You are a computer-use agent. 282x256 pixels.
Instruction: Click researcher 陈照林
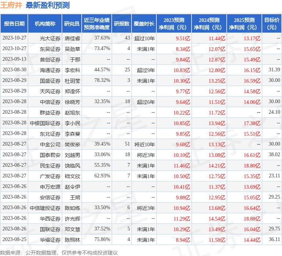click(72, 240)
